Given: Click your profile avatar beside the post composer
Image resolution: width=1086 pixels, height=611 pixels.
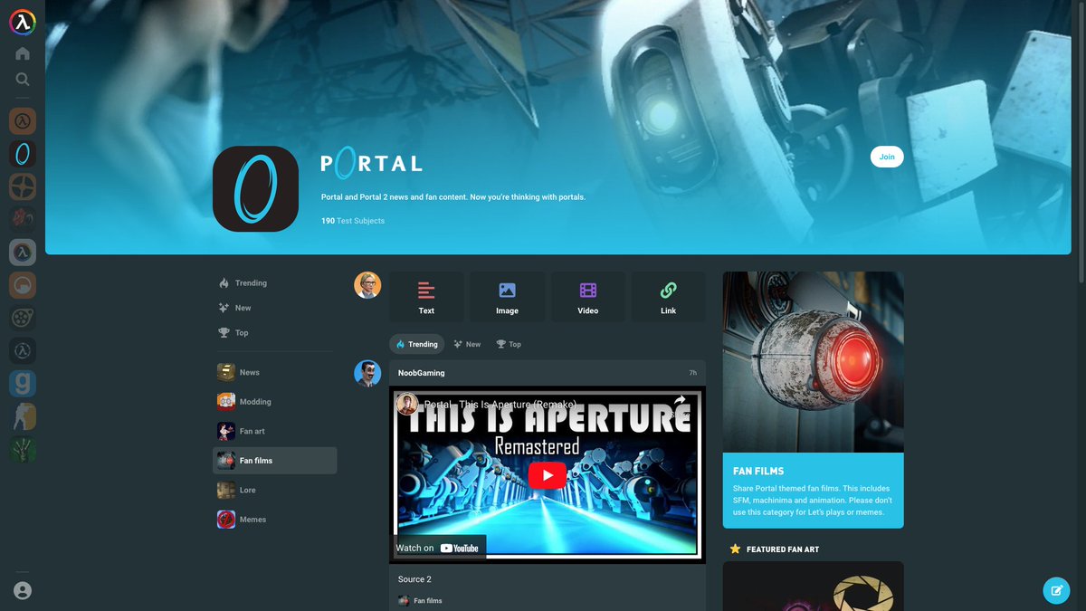Looking at the screenshot, I should (367, 285).
